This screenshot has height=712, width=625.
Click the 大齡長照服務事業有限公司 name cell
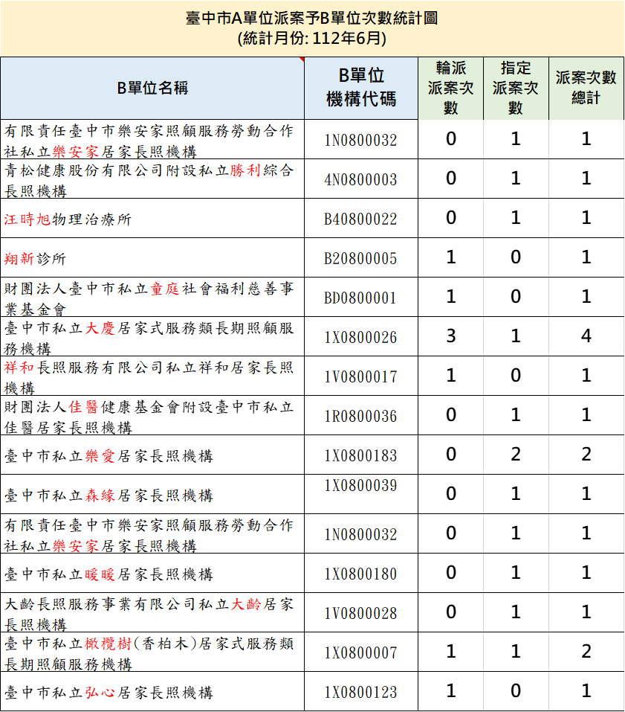(x=152, y=614)
